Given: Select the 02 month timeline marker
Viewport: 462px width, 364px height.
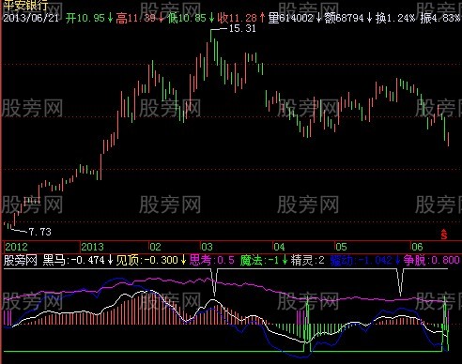Looking at the screenshot, I should (155, 247).
